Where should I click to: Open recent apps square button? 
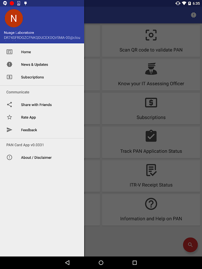pos(135,263)
